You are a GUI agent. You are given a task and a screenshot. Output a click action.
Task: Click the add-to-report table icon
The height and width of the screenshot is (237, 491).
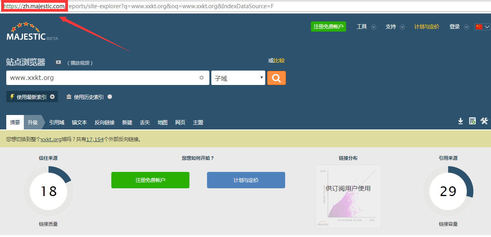coord(472,121)
